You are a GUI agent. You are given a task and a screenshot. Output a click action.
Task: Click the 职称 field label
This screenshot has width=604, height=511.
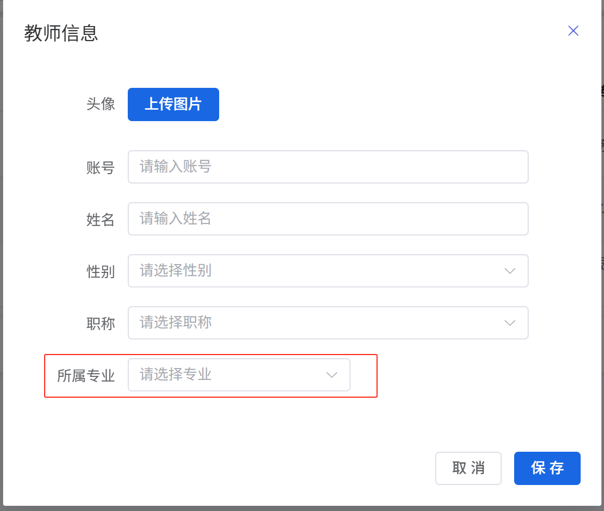pos(100,323)
